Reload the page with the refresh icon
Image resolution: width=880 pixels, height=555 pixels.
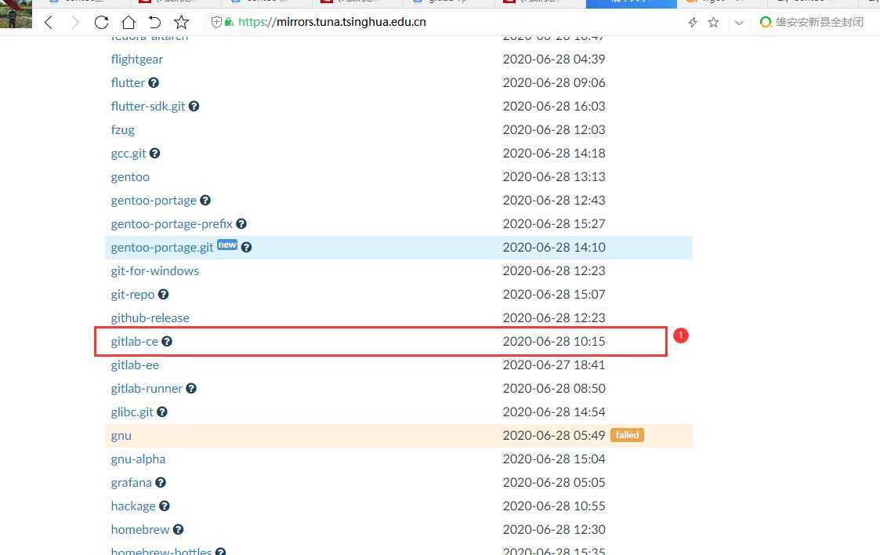point(102,23)
